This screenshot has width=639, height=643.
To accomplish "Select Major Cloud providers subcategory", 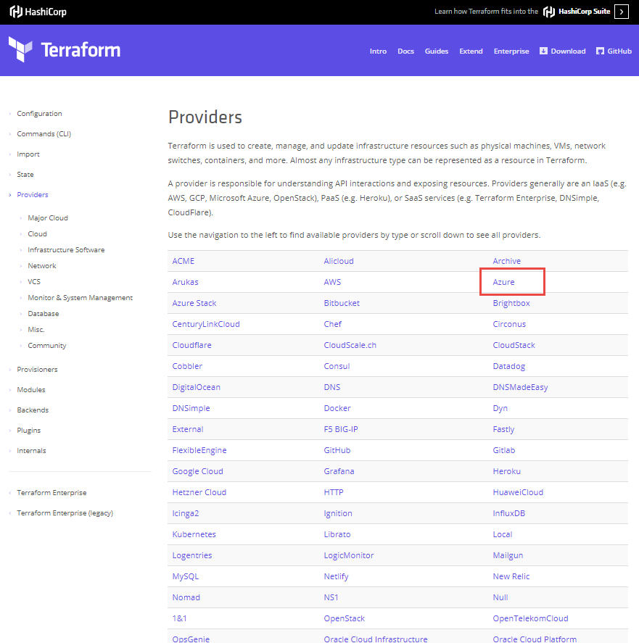I will pos(48,218).
